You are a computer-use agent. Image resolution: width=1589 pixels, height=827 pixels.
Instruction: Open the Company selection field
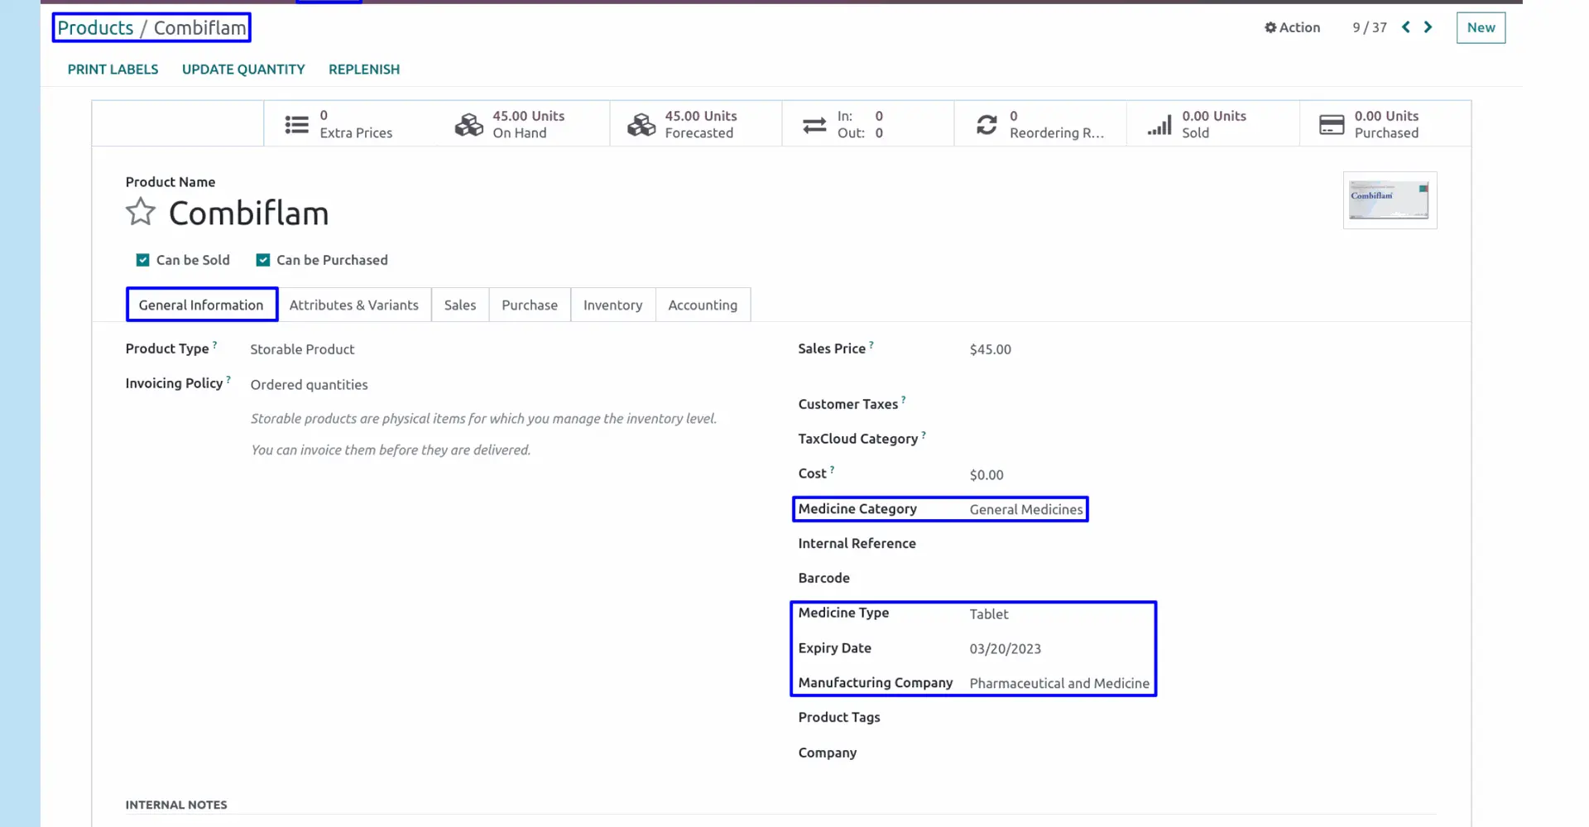(1203, 752)
